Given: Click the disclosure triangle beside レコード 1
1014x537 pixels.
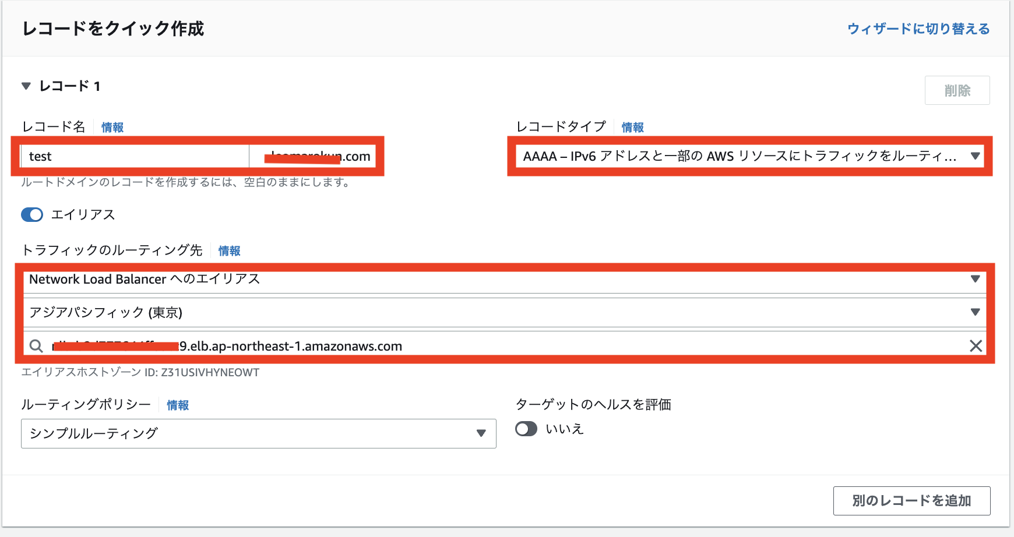Looking at the screenshot, I should [x=26, y=86].
